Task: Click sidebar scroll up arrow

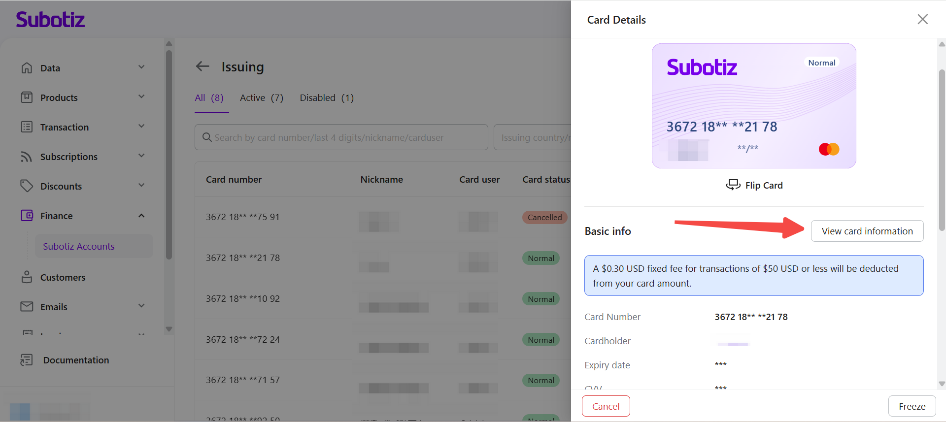Action: [x=169, y=43]
